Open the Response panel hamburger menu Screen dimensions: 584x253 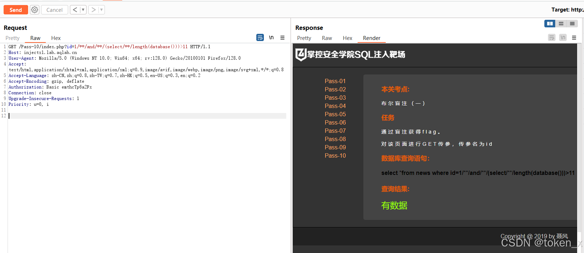click(574, 37)
